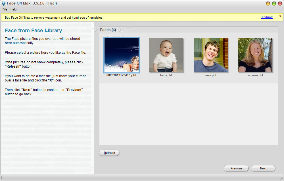The height and width of the screenshot is (181, 284).
Task: Click the 'woman.pht' file name label
Action: [255, 75]
